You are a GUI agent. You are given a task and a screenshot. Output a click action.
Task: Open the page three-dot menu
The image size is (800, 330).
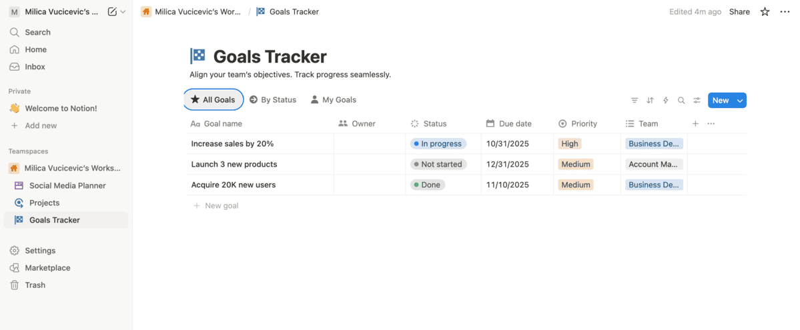click(785, 12)
